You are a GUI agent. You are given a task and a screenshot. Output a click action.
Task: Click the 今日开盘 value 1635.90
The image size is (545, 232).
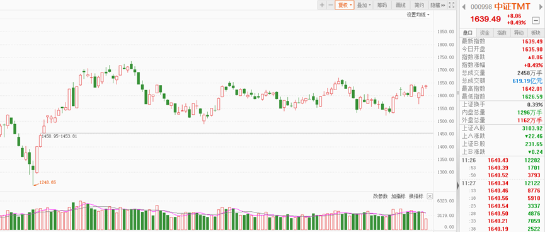(532, 49)
